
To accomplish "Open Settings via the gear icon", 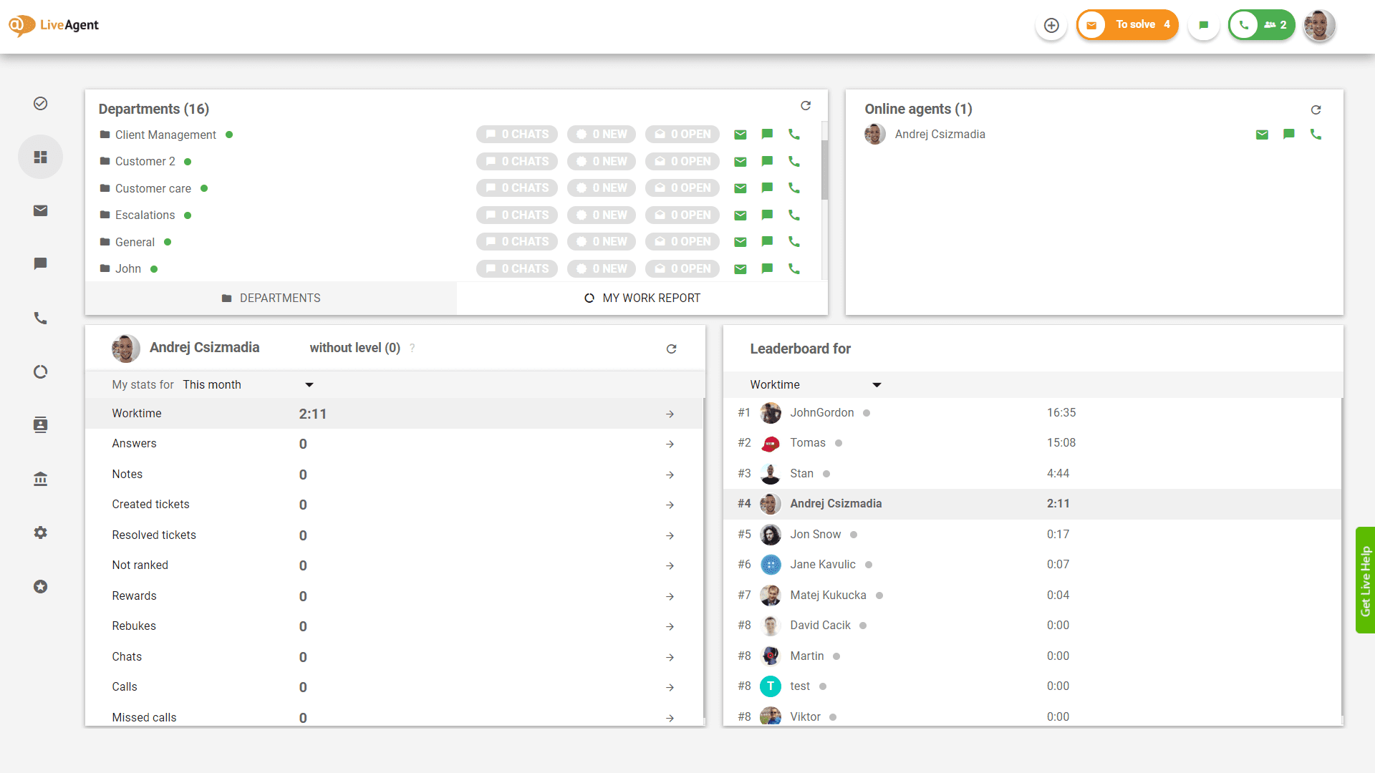I will coord(40,533).
